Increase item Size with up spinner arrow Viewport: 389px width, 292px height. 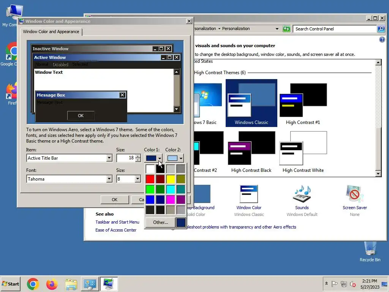(x=138, y=156)
